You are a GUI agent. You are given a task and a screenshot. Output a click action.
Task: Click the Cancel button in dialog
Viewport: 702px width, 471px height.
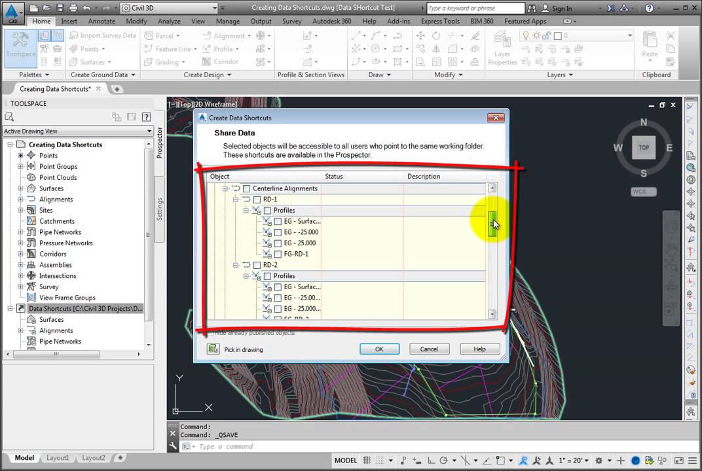[429, 349]
